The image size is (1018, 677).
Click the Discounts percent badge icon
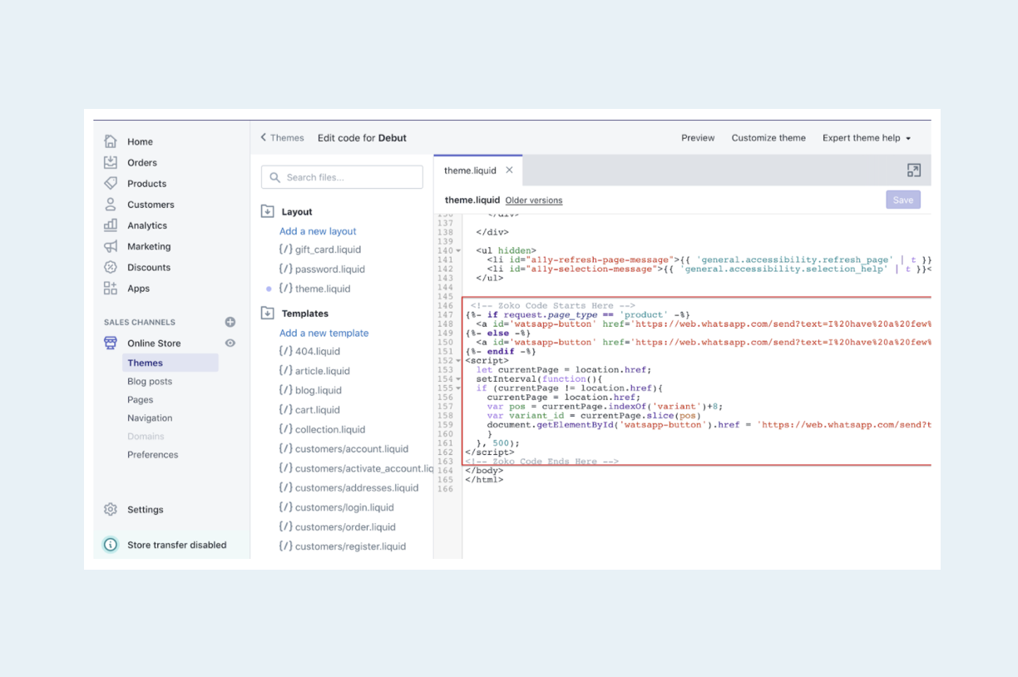click(111, 267)
